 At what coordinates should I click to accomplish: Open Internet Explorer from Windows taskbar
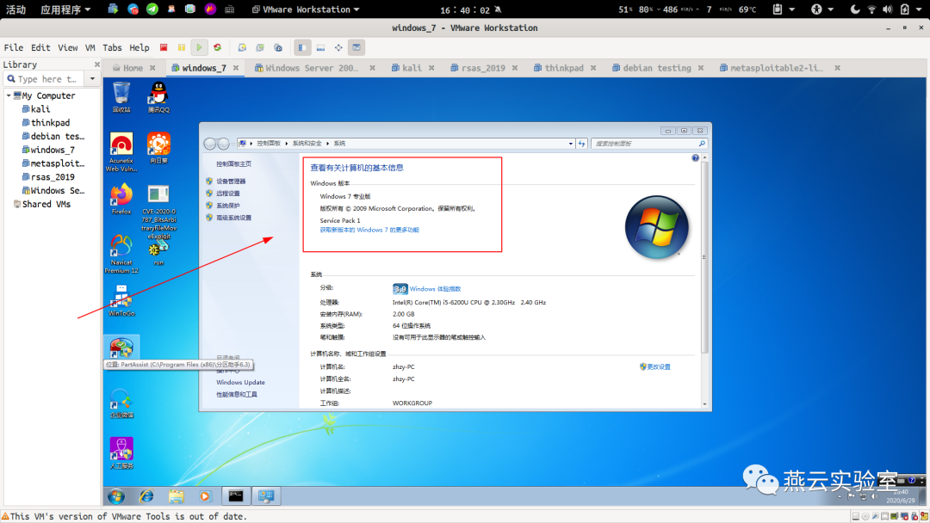click(146, 496)
